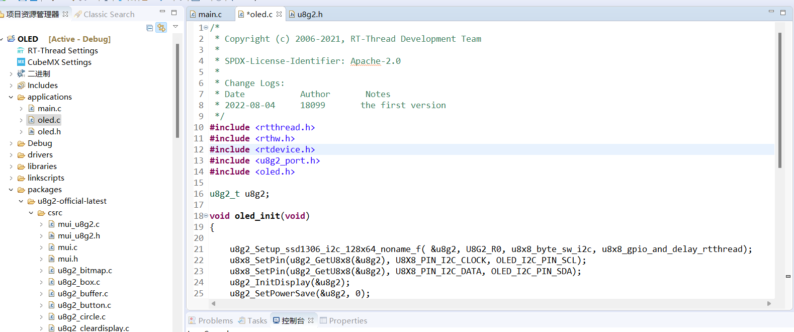Click the editor horizontal scrollbar right arrow

(769, 303)
